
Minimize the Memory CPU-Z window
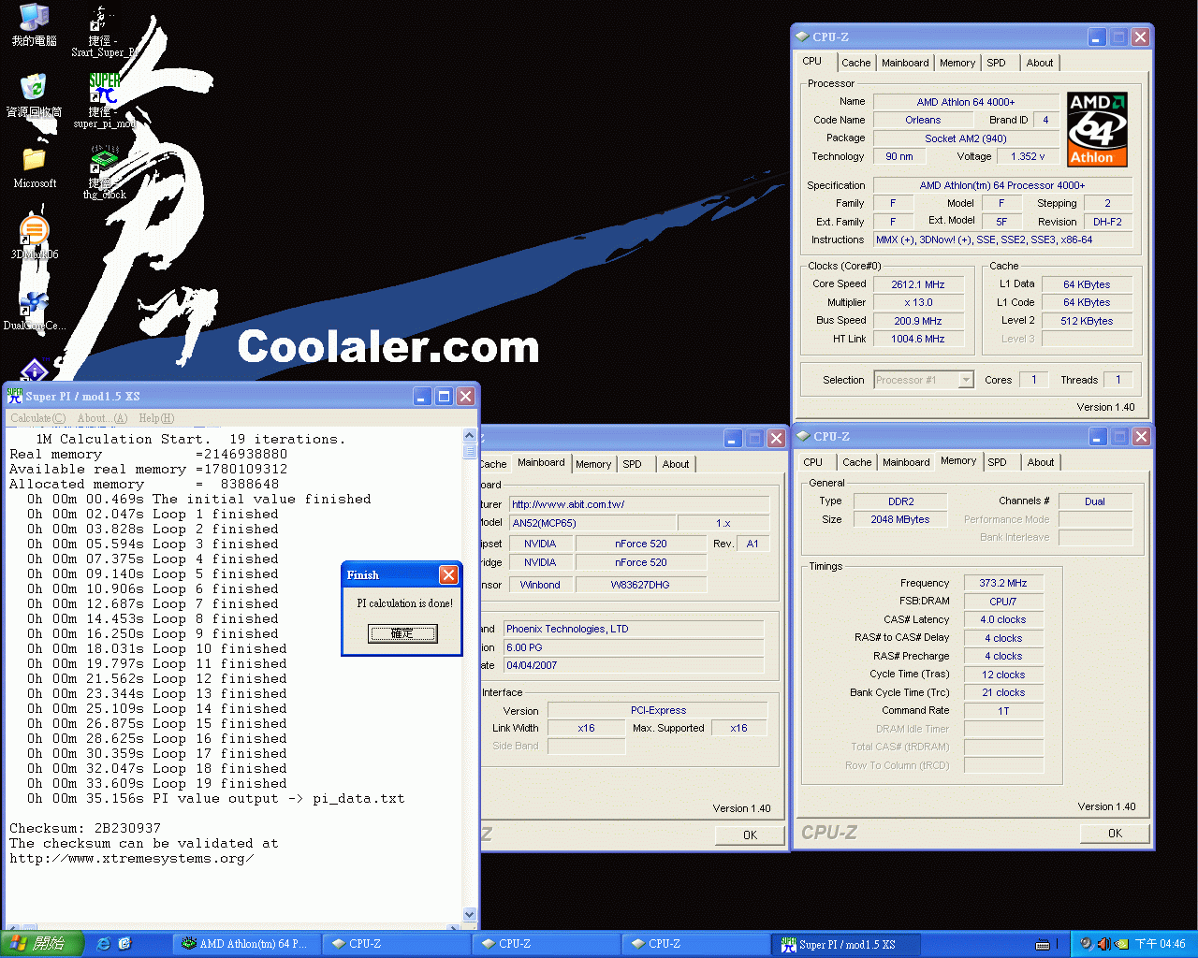click(1098, 436)
